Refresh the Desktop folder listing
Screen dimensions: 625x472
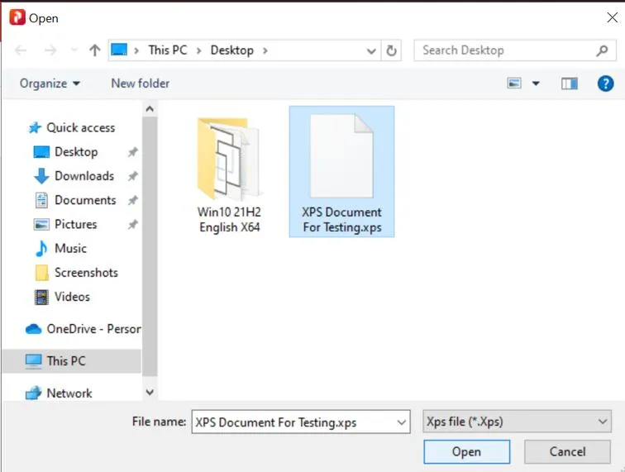coord(392,50)
